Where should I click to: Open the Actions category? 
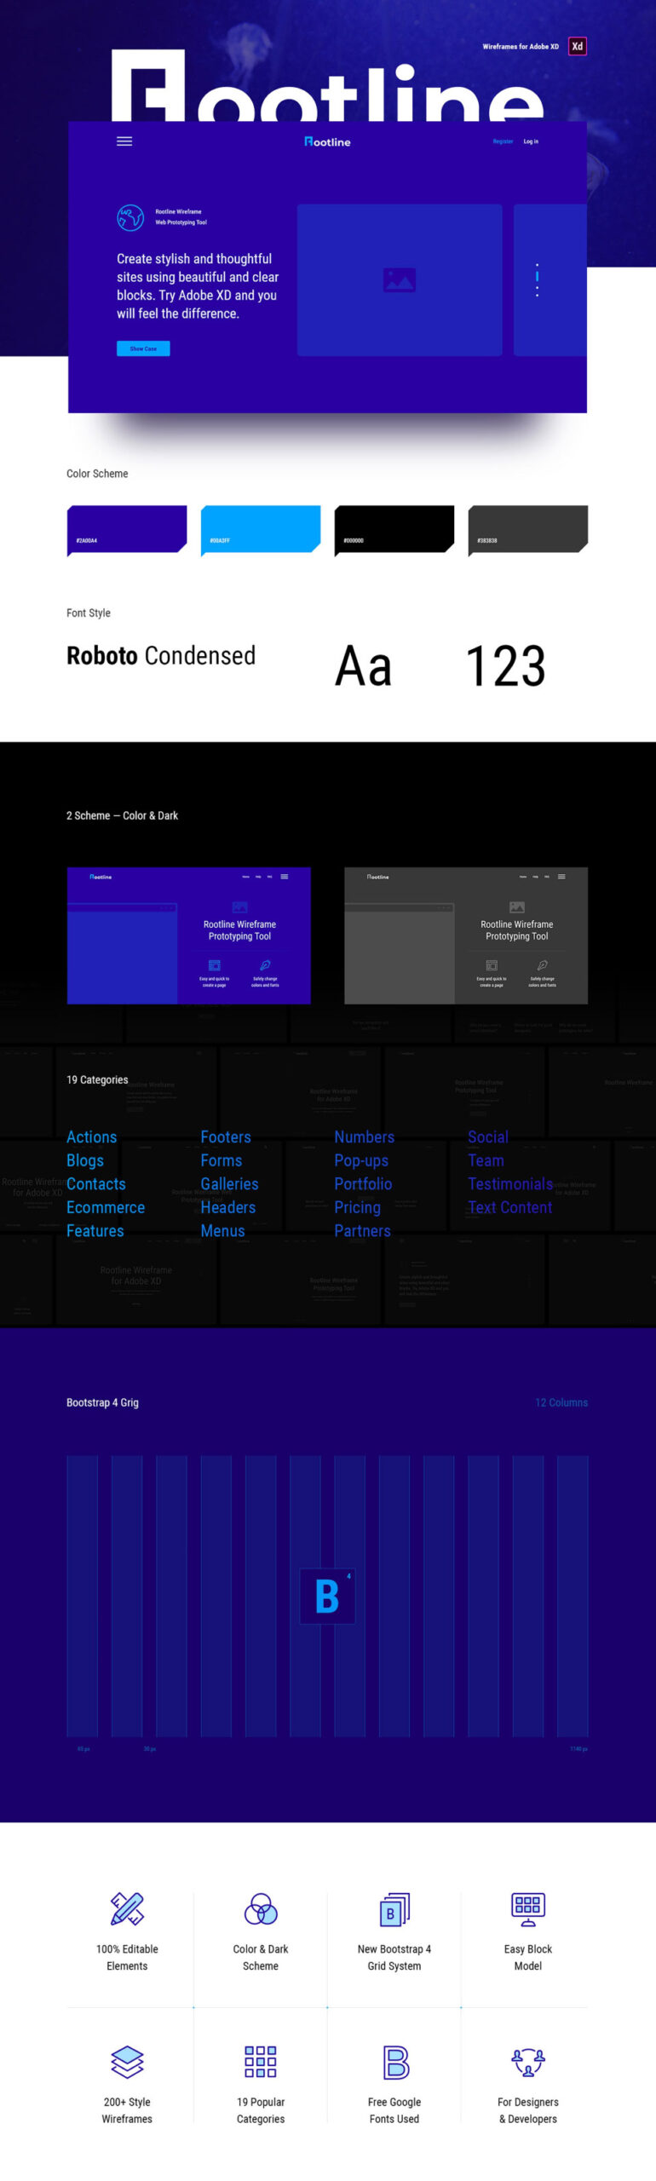(x=92, y=1137)
